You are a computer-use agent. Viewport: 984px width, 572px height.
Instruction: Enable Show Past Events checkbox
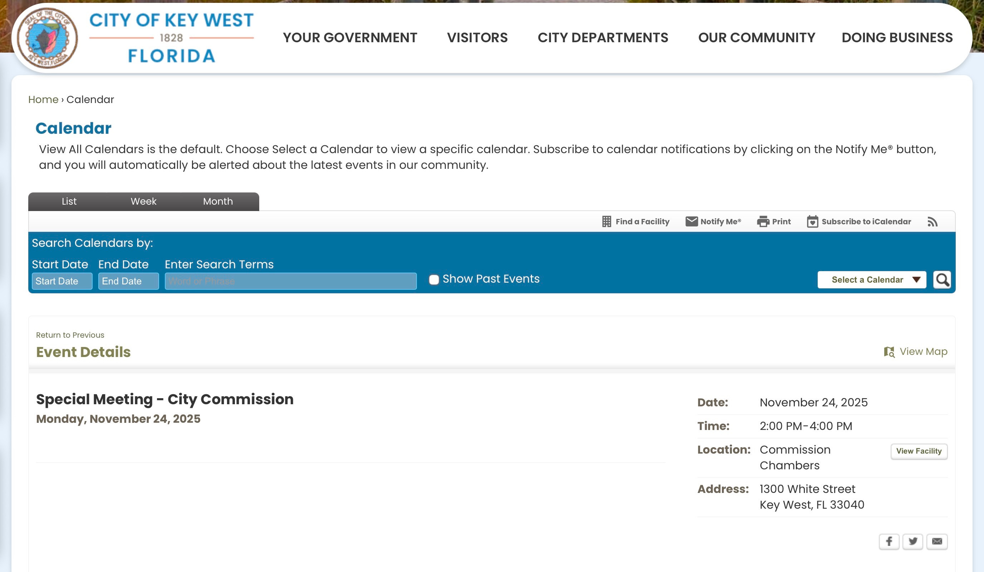click(434, 280)
